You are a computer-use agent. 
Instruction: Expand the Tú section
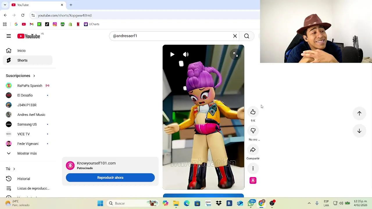click(x=10, y=169)
